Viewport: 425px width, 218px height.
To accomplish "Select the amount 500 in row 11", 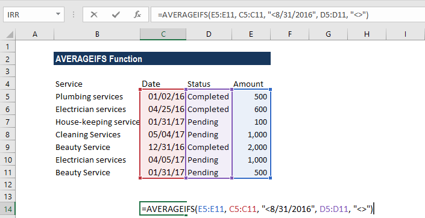I will tap(251, 172).
